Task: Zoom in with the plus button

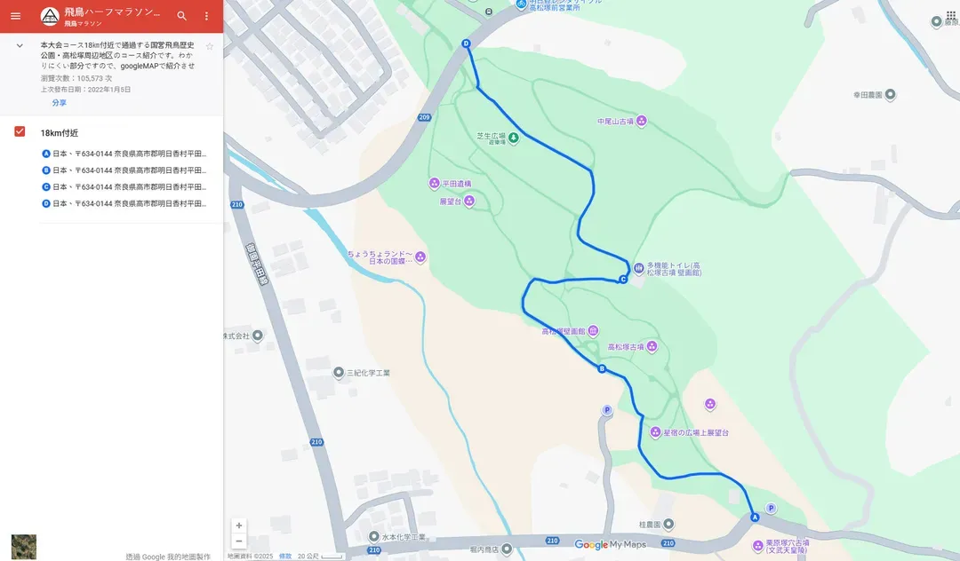Action: tap(239, 525)
